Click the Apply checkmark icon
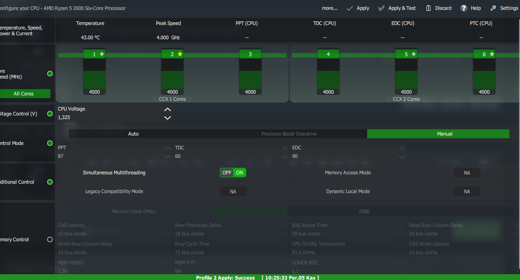The image size is (520, 280). point(349,8)
